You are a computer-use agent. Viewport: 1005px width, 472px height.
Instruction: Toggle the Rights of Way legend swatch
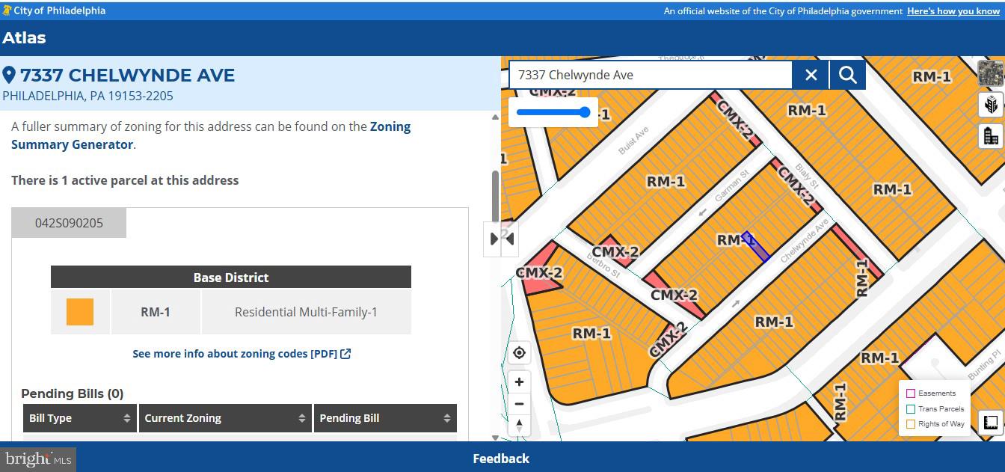pos(910,423)
